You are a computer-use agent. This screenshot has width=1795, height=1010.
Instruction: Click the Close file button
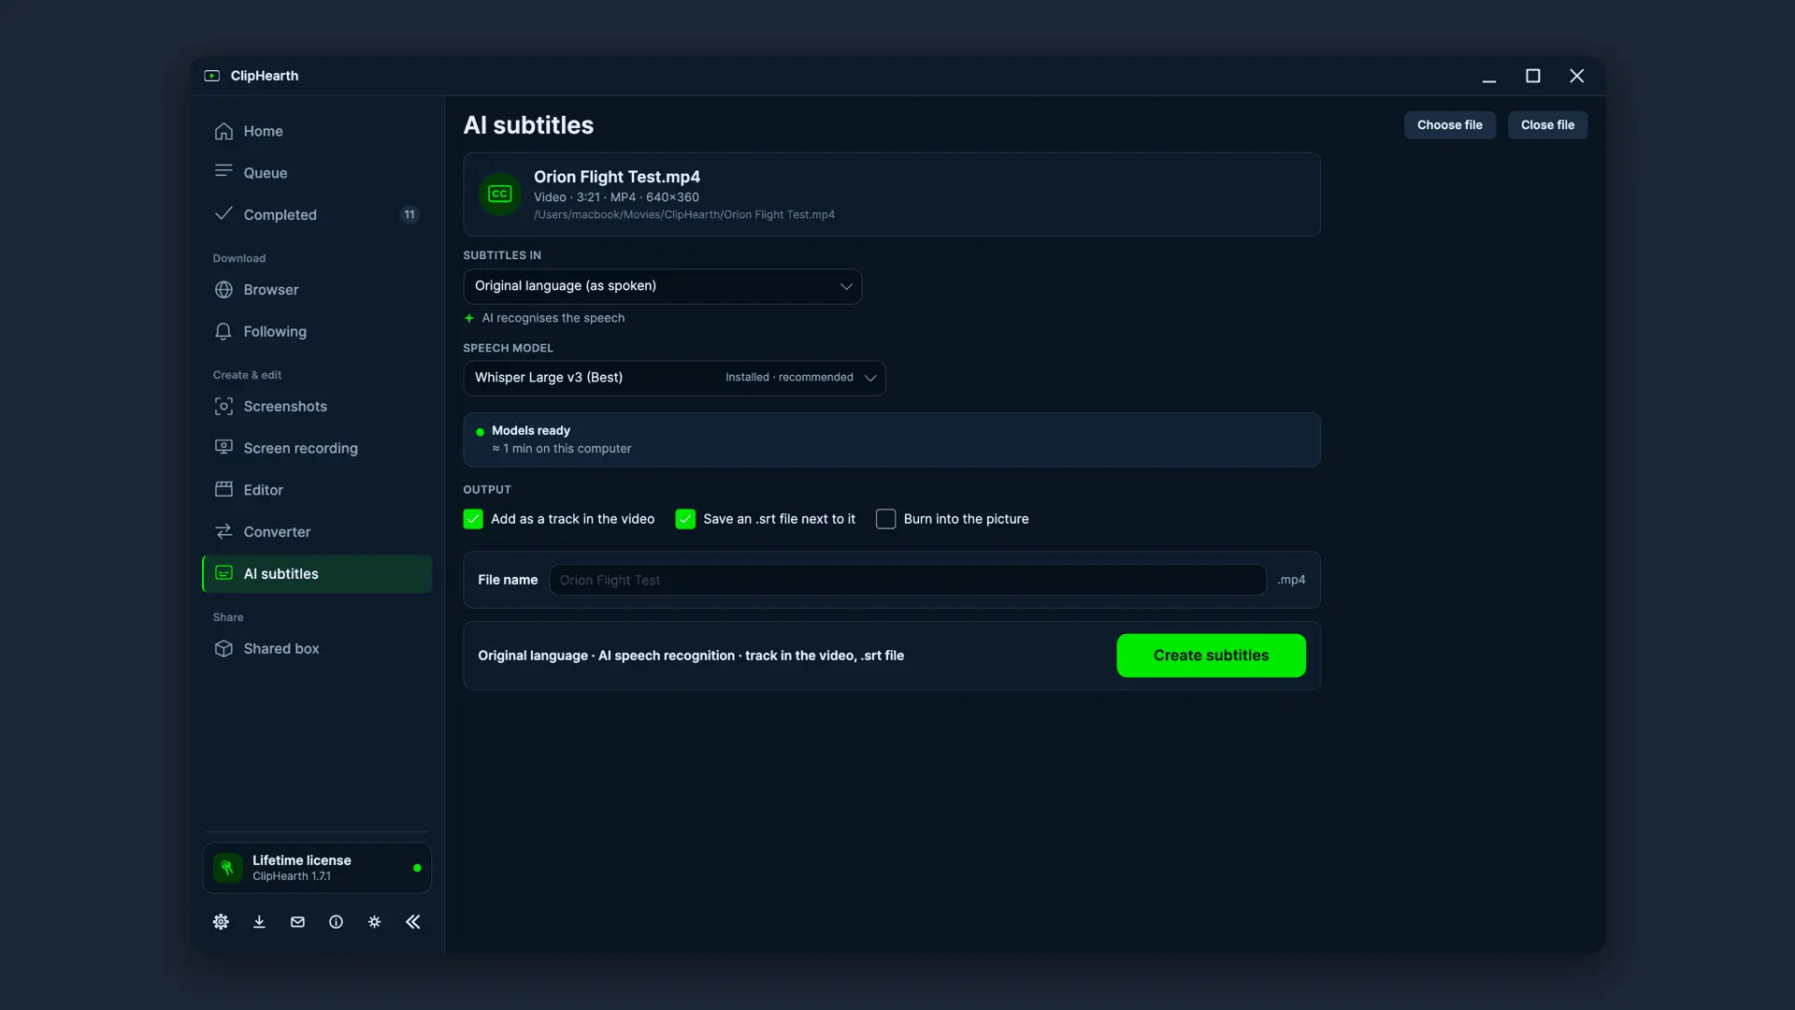(x=1547, y=125)
